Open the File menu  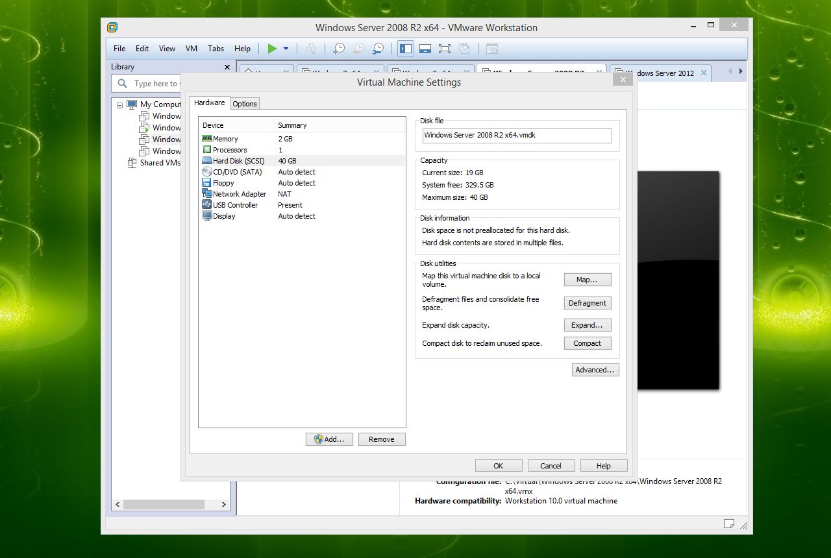119,49
